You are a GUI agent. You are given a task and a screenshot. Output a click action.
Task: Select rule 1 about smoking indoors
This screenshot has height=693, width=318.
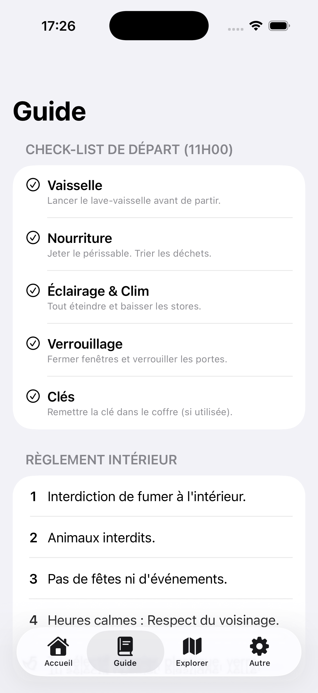click(147, 497)
